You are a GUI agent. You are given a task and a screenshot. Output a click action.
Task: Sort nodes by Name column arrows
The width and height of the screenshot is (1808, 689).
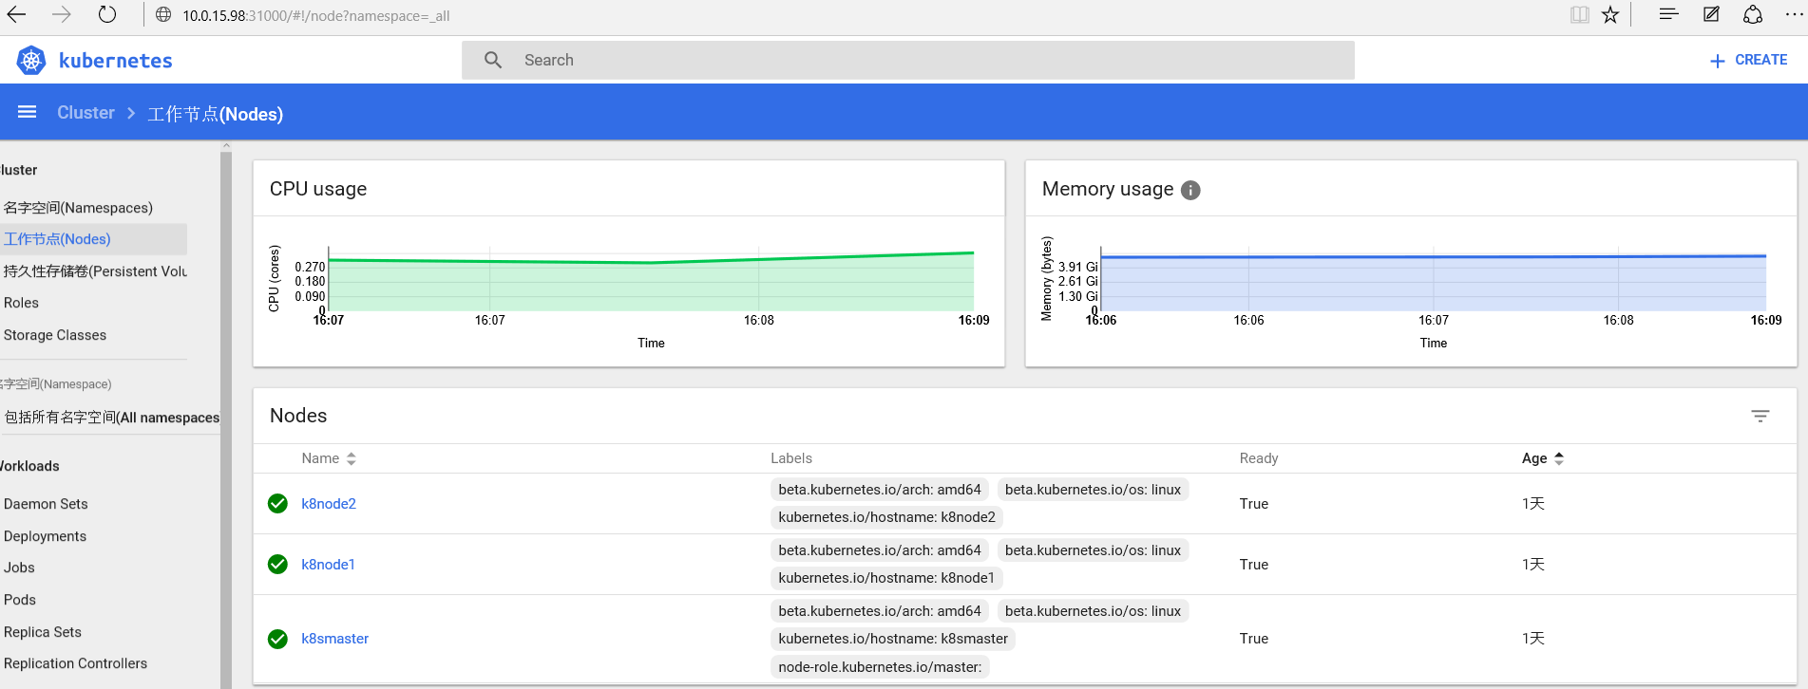tap(352, 458)
